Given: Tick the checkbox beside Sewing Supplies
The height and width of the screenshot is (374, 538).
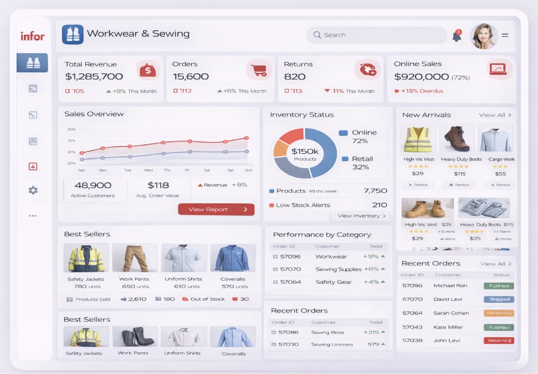Looking at the screenshot, I should tap(275, 269).
